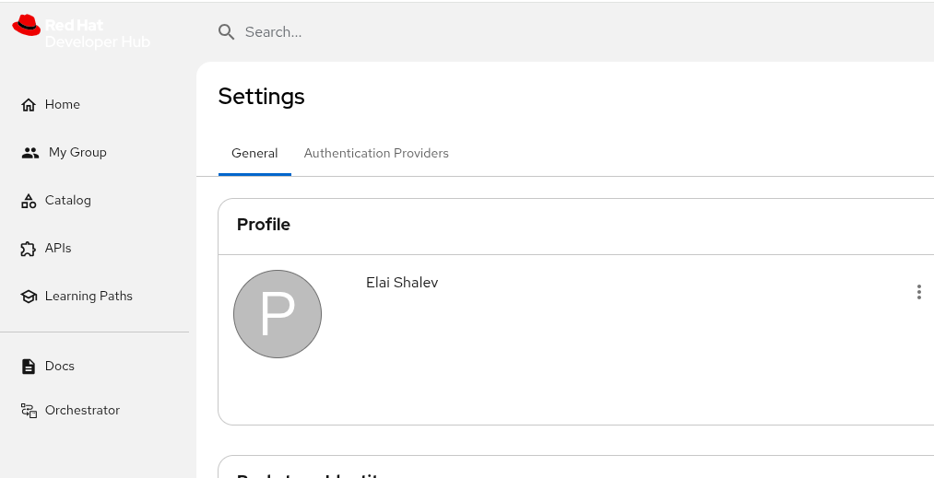Click the Red Hat Developer Hub logo
This screenshot has width=934, height=478.
point(81,32)
